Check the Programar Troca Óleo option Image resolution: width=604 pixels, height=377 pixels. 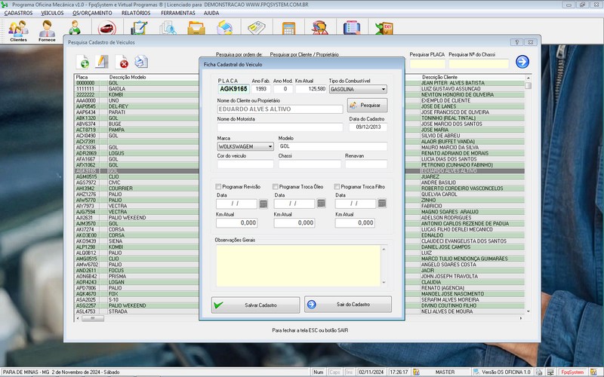point(276,186)
